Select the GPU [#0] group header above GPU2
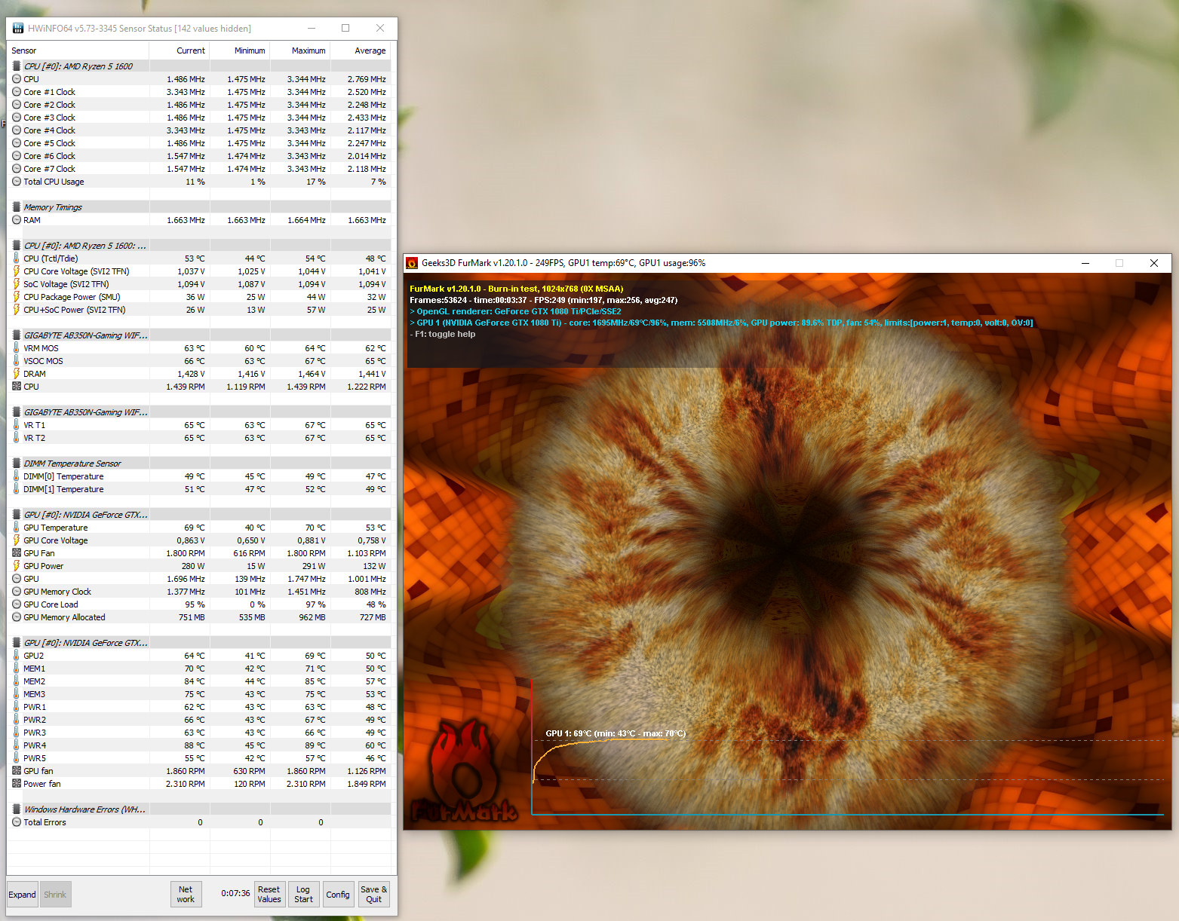Viewport: 1179px width, 921px height. [199, 643]
